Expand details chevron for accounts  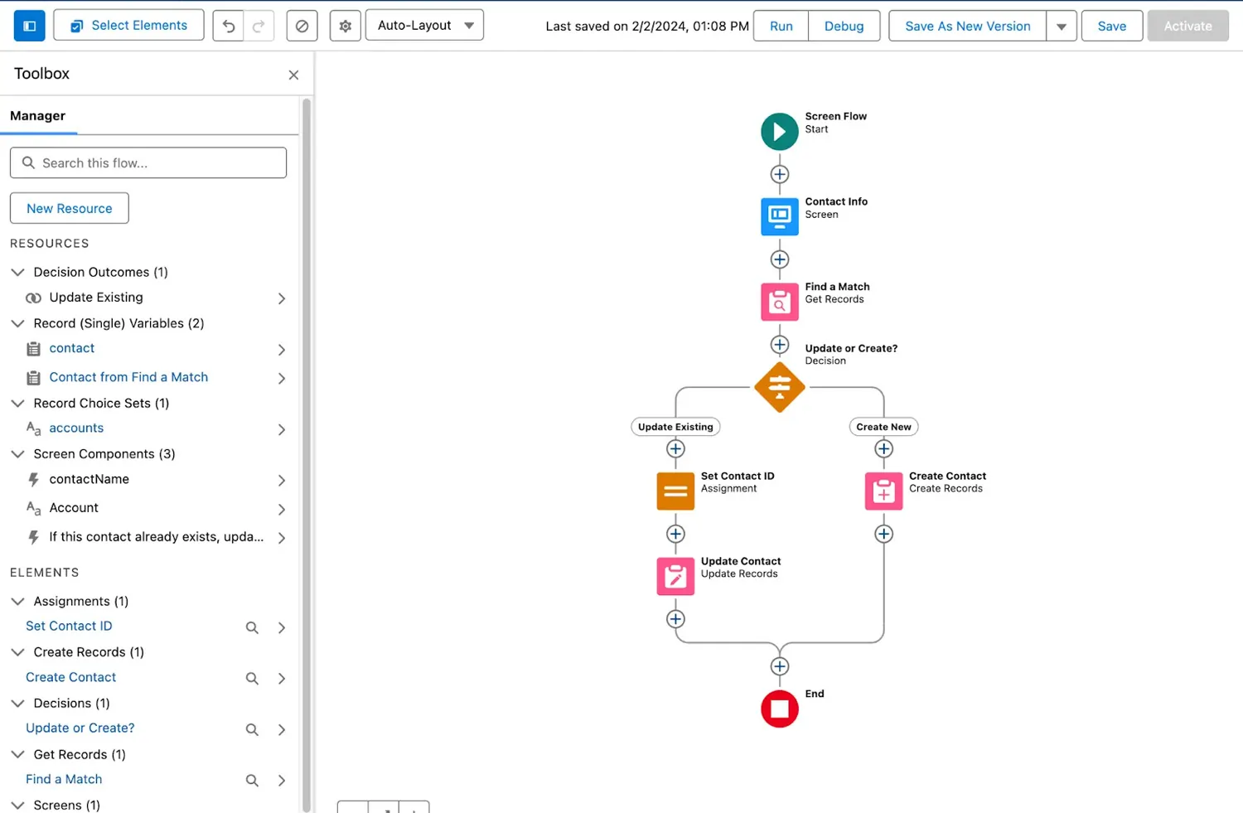[x=282, y=429]
